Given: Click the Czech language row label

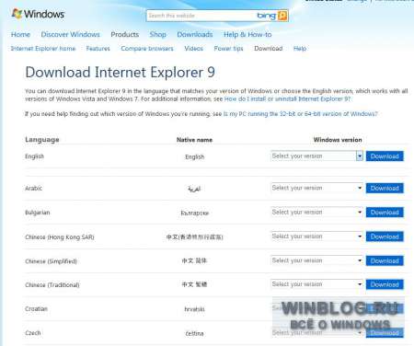Looking at the screenshot, I should pyautogui.click(x=33, y=333).
